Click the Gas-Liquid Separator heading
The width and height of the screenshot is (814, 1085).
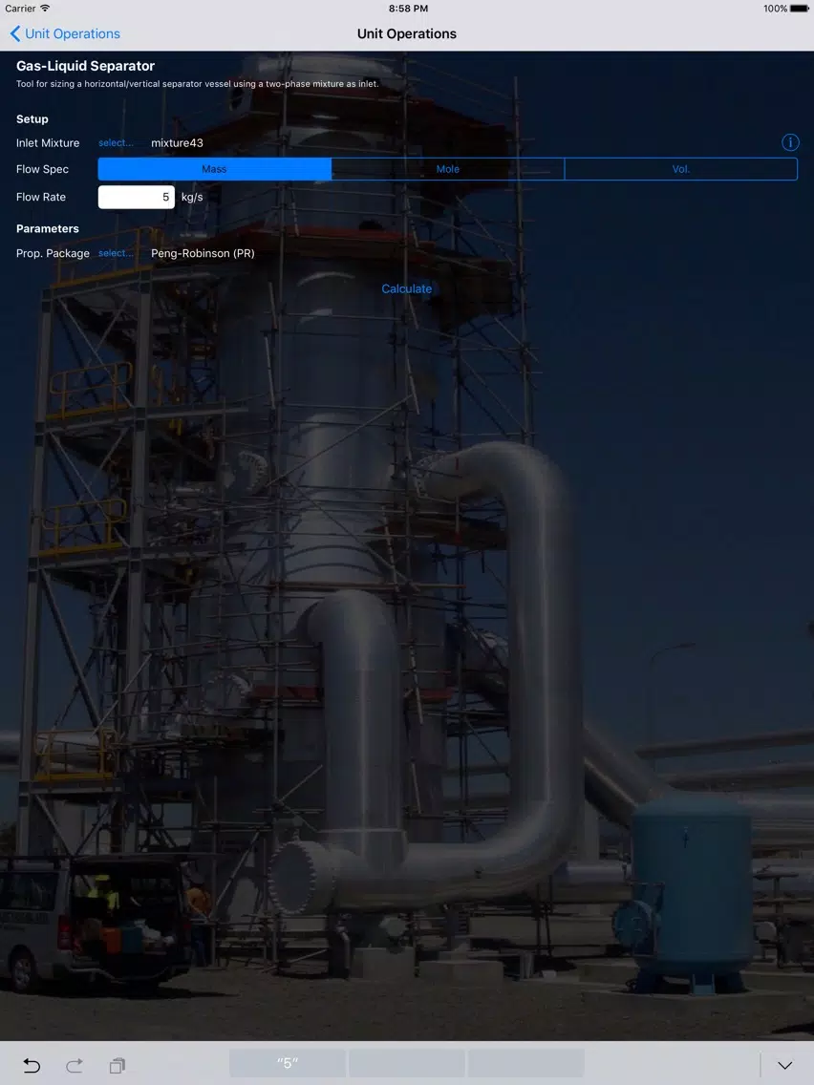(85, 66)
